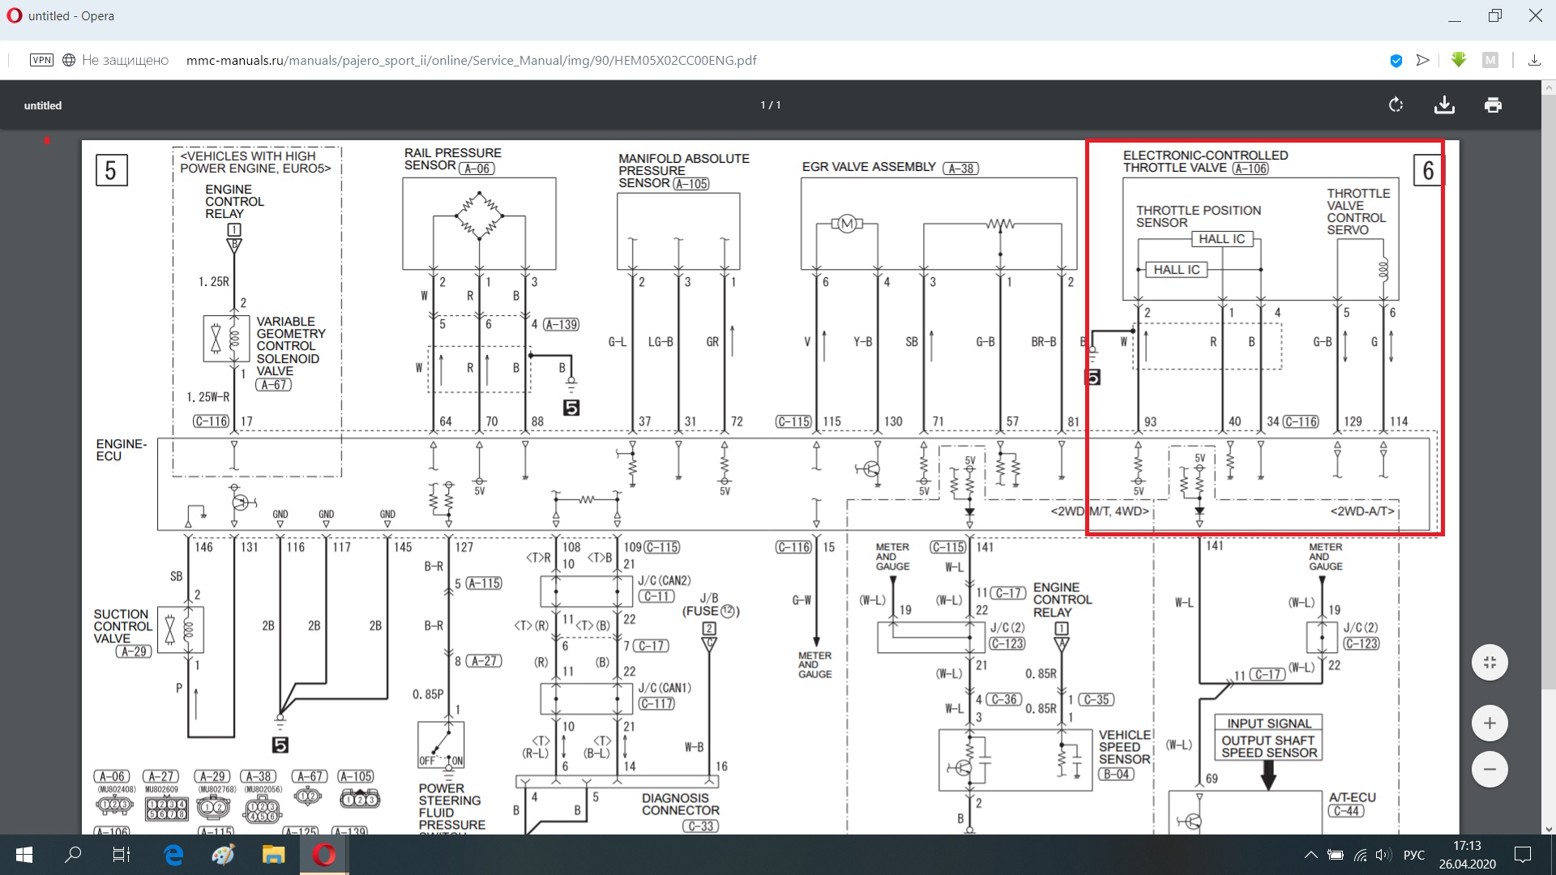Viewport: 1556px width, 875px height.
Task: Open the green download extension icon
Action: [x=1459, y=60]
